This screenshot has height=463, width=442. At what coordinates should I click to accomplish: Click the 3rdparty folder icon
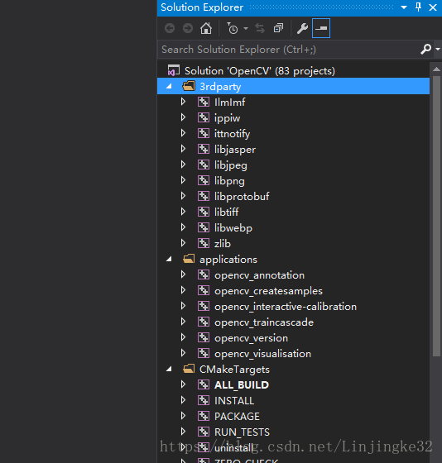click(189, 86)
